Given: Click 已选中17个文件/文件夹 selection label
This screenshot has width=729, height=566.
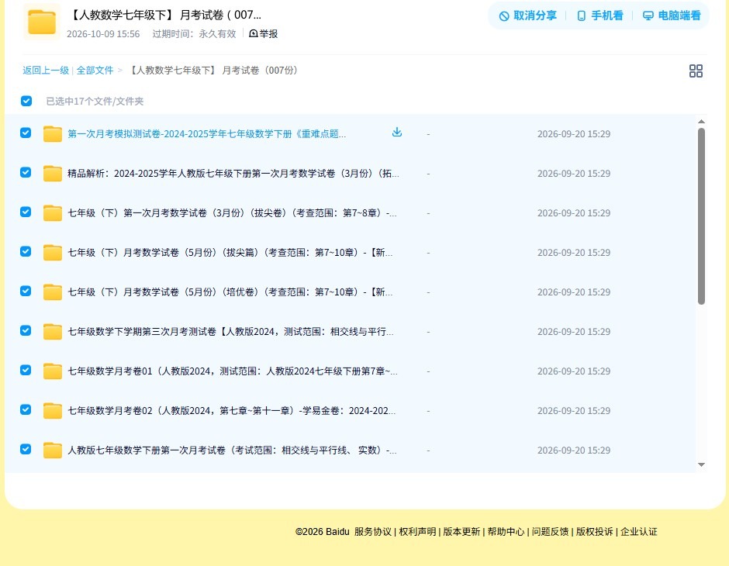Looking at the screenshot, I should [95, 102].
